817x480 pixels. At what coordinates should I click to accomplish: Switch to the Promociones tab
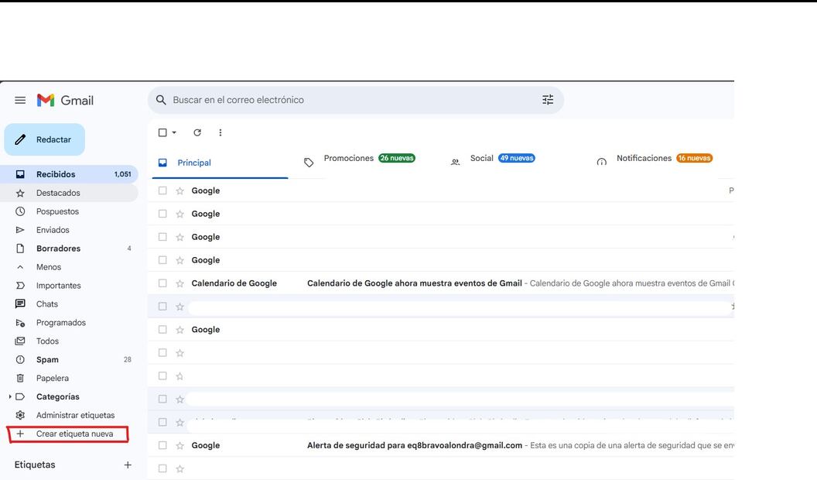tap(348, 159)
